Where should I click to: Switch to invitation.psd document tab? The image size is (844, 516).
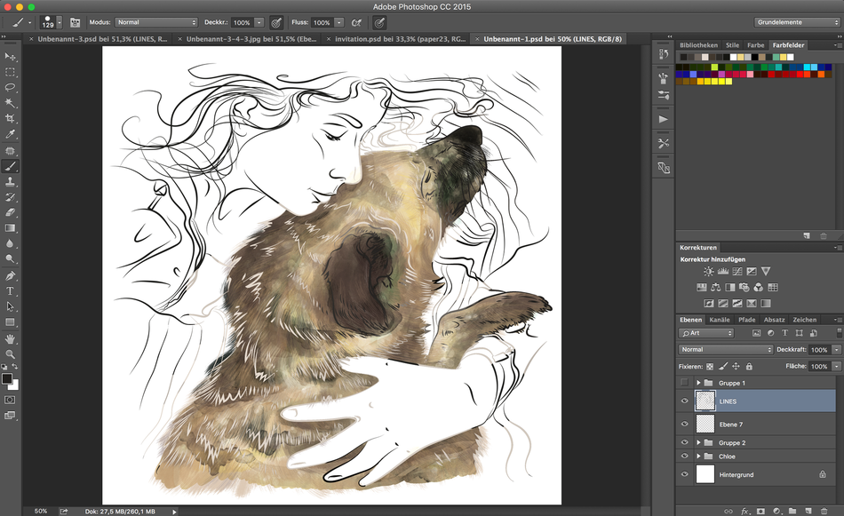tap(400, 39)
